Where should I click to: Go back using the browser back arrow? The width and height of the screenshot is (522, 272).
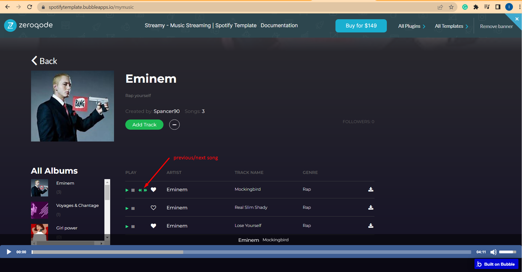7,7
